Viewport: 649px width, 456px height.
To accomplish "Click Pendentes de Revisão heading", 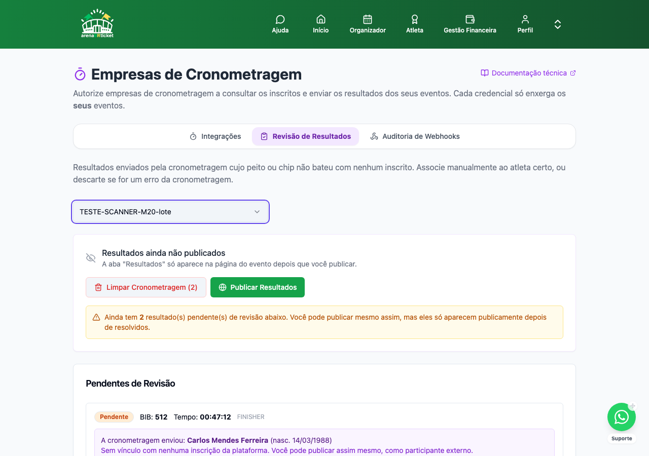I will [x=130, y=384].
